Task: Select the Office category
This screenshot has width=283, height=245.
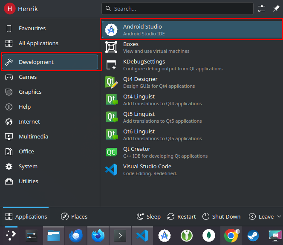Action: click(50, 152)
